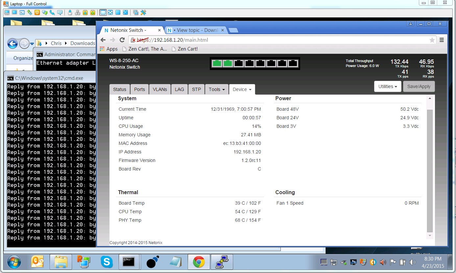456x273 pixels.
Task: Open remote connection options wrench icon
Action: tap(143, 12)
